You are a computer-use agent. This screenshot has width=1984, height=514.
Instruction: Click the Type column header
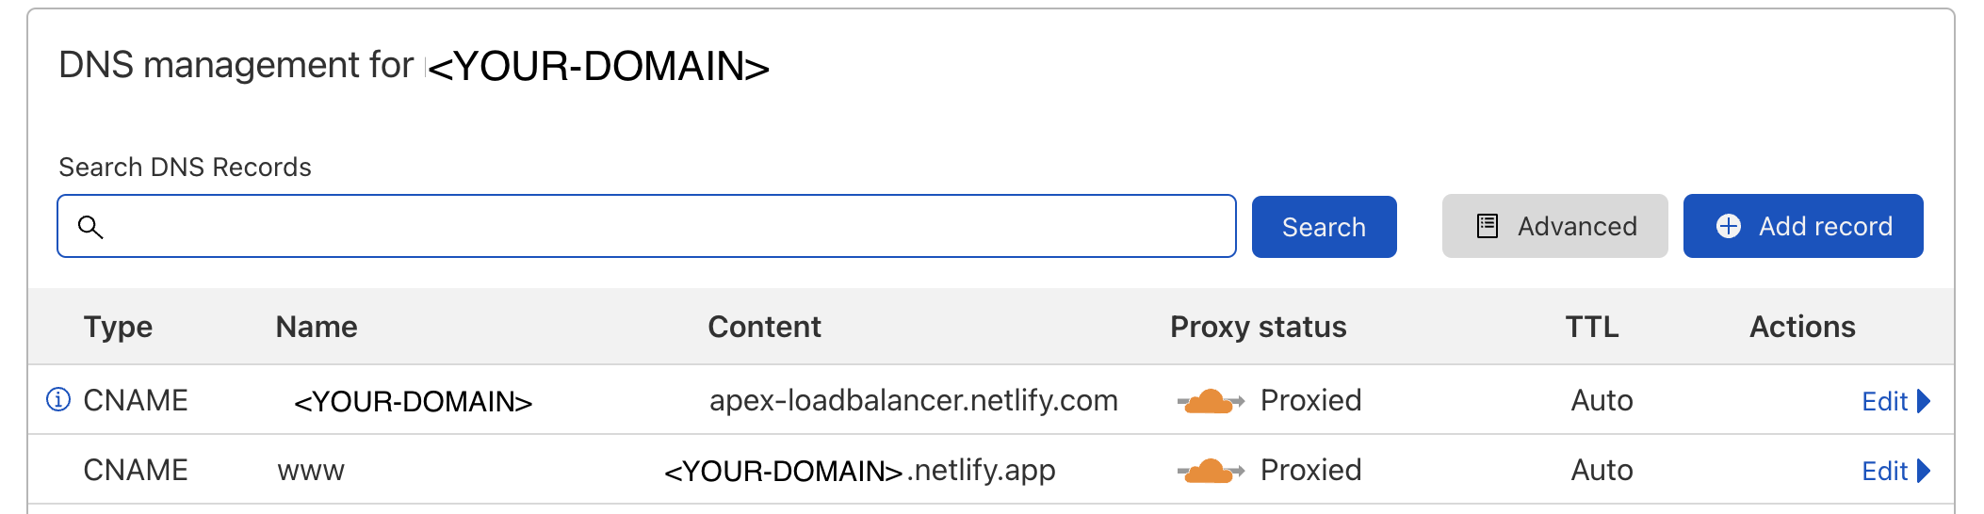[118, 327]
